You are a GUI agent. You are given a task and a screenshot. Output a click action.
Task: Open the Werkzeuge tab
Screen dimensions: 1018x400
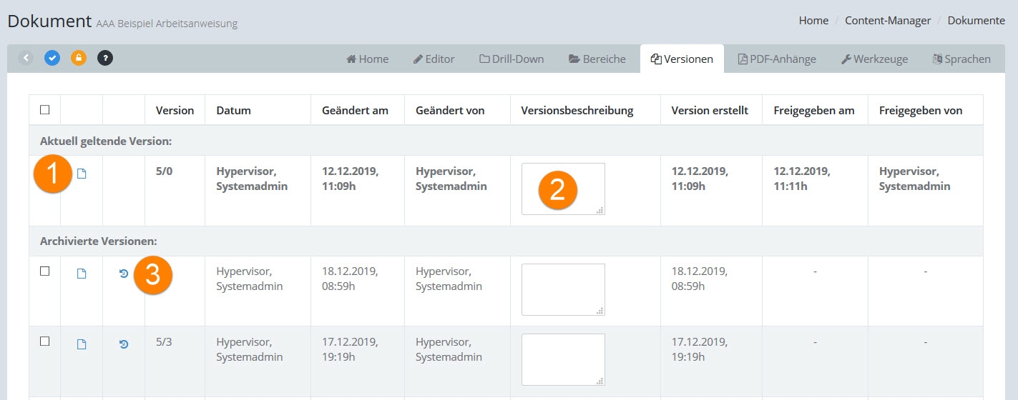[x=874, y=59]
